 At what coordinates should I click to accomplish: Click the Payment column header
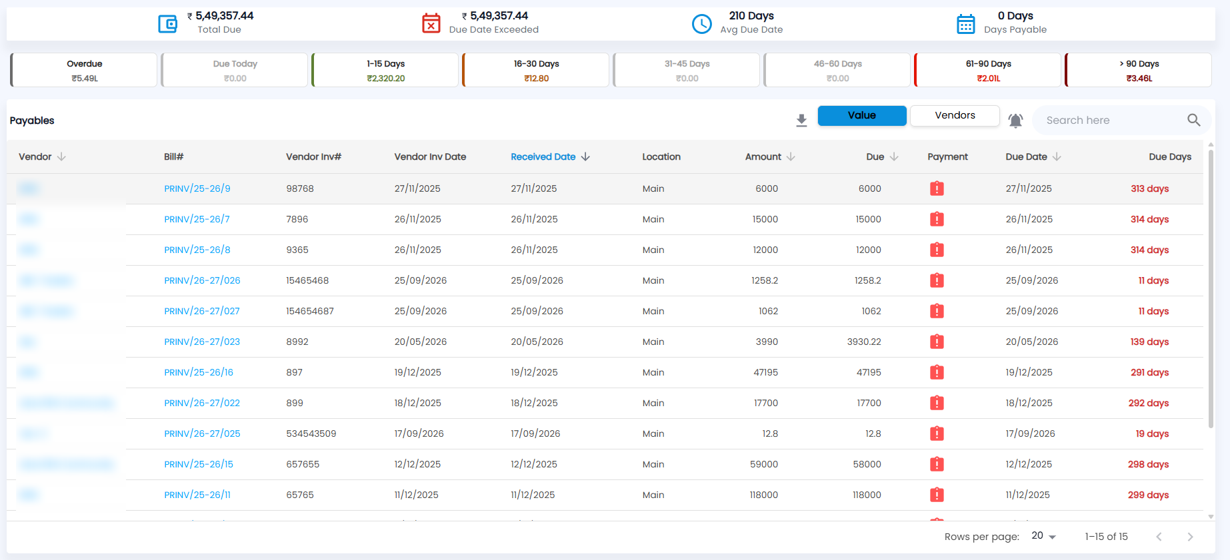tap(947, 156)
